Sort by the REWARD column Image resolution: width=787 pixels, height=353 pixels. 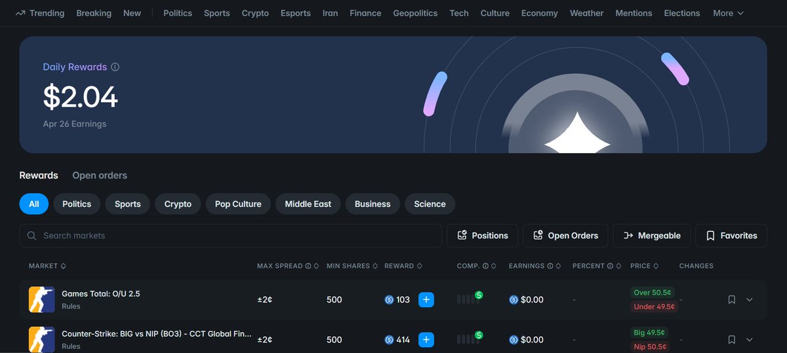[403, 266]
